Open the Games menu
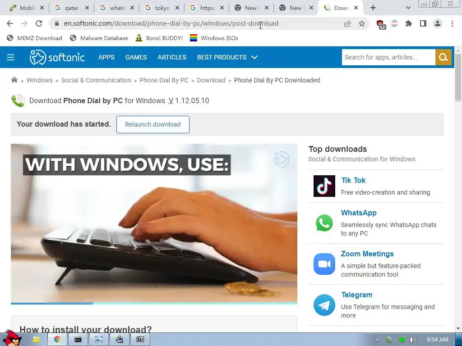 pos(136,57)
